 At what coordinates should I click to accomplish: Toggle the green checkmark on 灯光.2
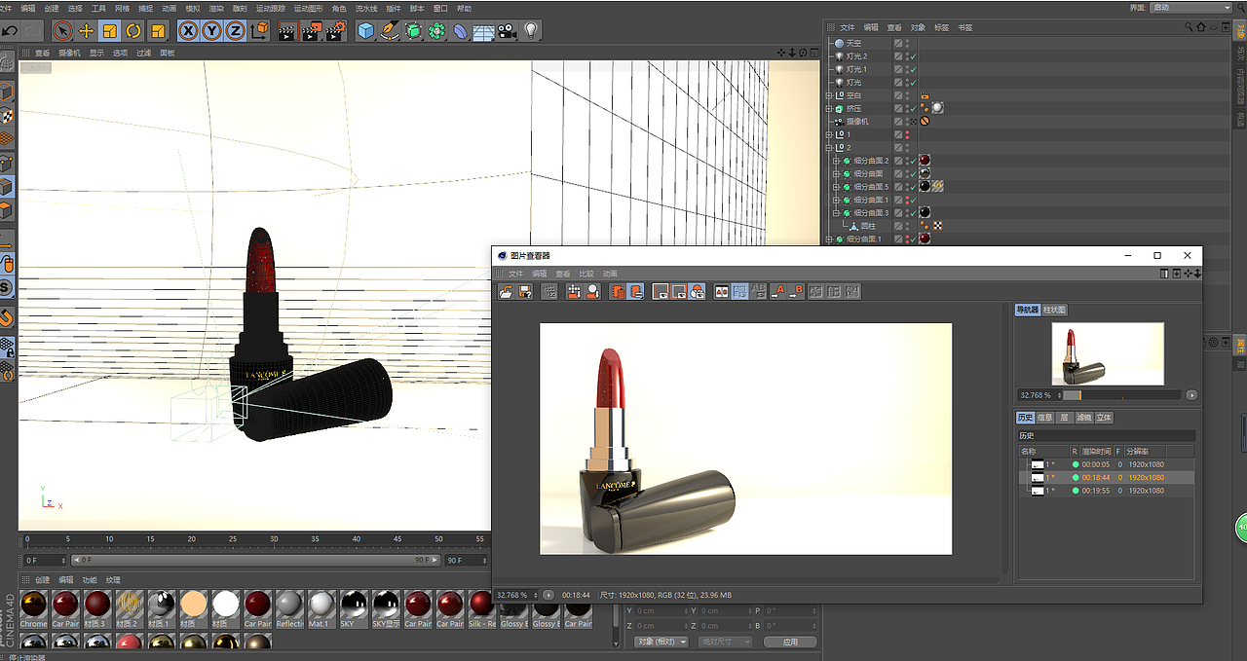pyautogui.click(x=913, y=56)
